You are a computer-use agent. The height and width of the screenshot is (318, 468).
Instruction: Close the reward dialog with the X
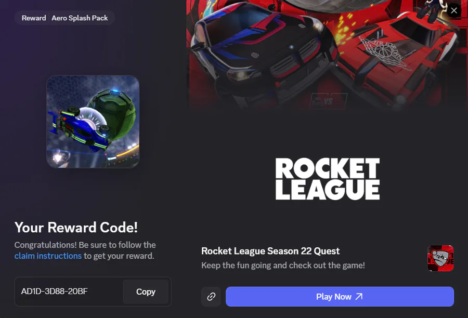coord(454,11)
